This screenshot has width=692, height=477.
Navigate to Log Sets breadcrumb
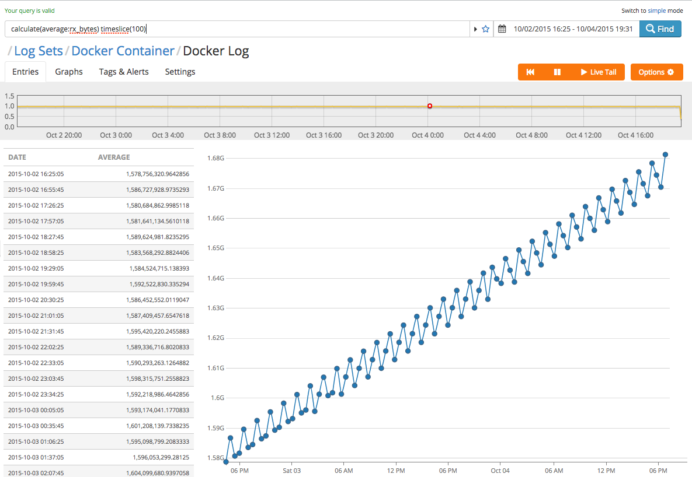point(38,51)
